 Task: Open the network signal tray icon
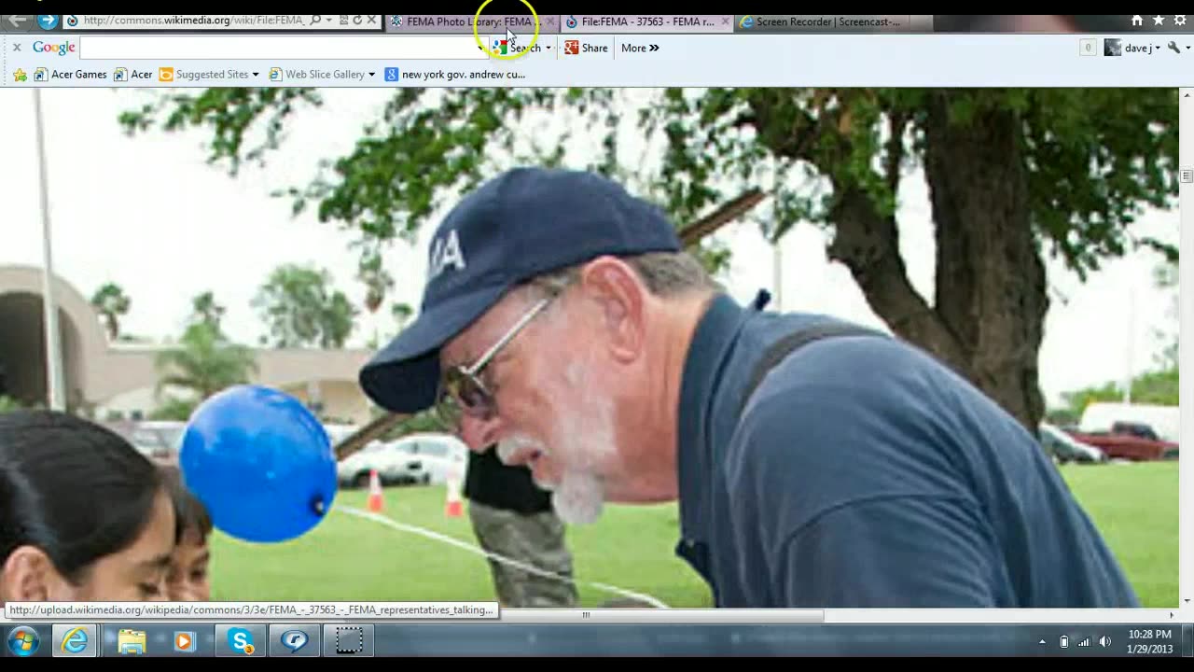[1084, 641]
